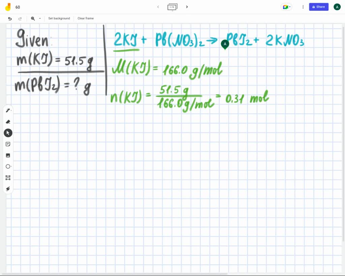Undo the last action
The width and height of the screenshot is (345, 276).
tap(10, 19)
